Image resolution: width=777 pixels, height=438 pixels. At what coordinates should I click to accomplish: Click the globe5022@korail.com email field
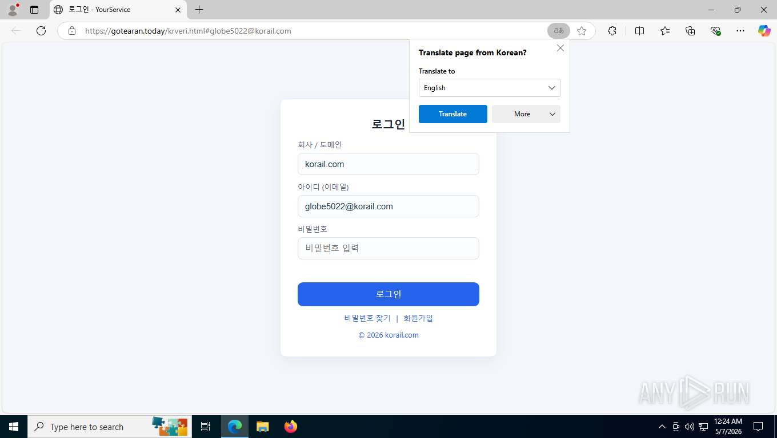[x=388, y=206]
